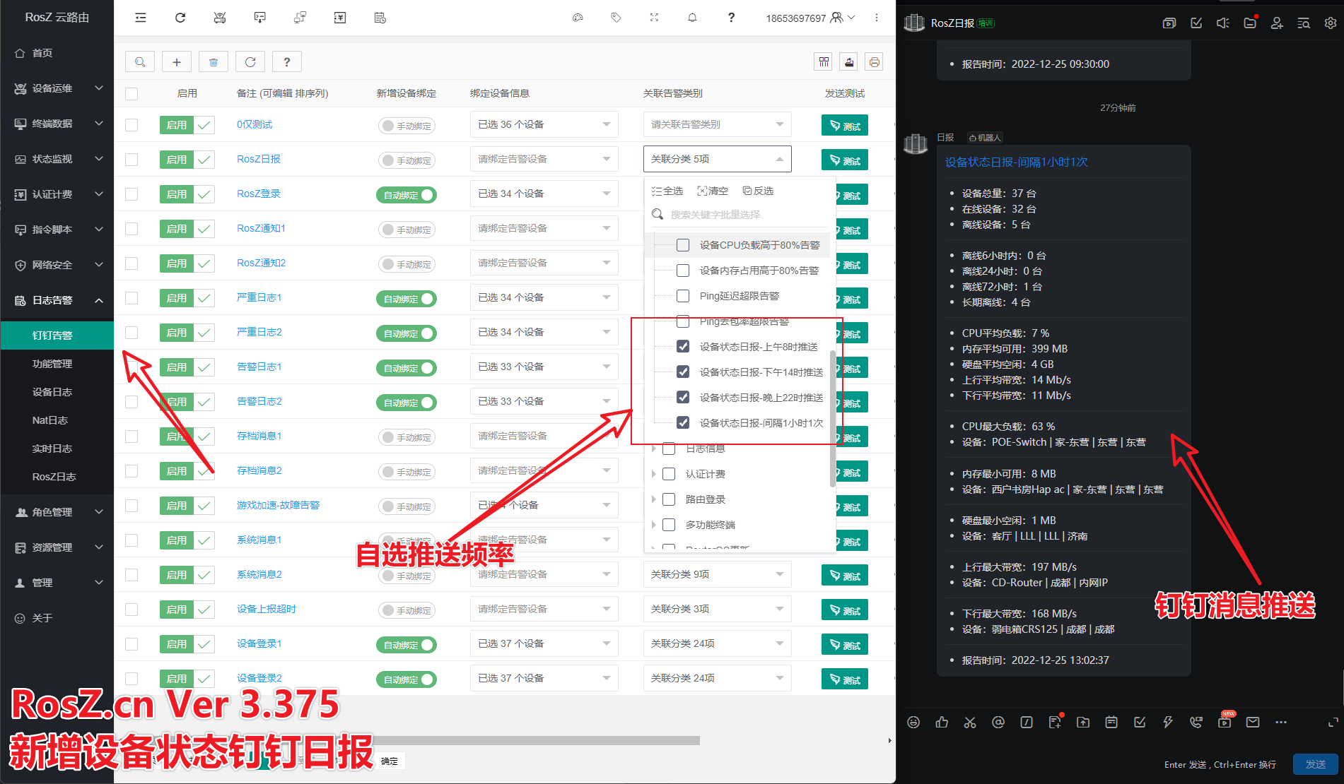Open the notification bell in RosZ toolbar

(x=692, y=18)
